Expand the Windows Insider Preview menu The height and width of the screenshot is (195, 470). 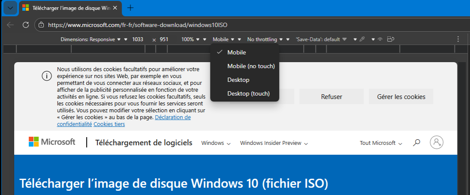[274, 143]
